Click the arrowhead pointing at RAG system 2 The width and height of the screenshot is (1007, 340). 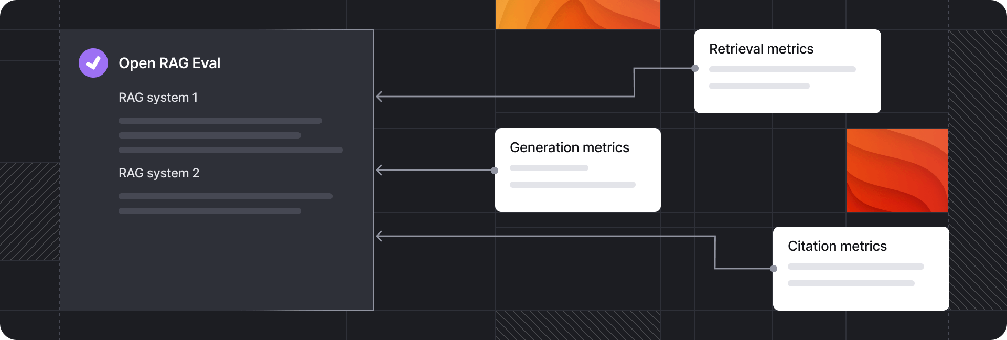click(x=379, y=170)
